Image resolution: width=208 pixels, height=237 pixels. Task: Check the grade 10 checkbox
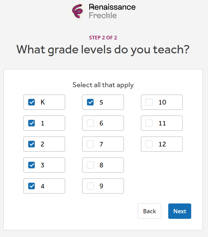pyautogui.click(x=149, y=102)
